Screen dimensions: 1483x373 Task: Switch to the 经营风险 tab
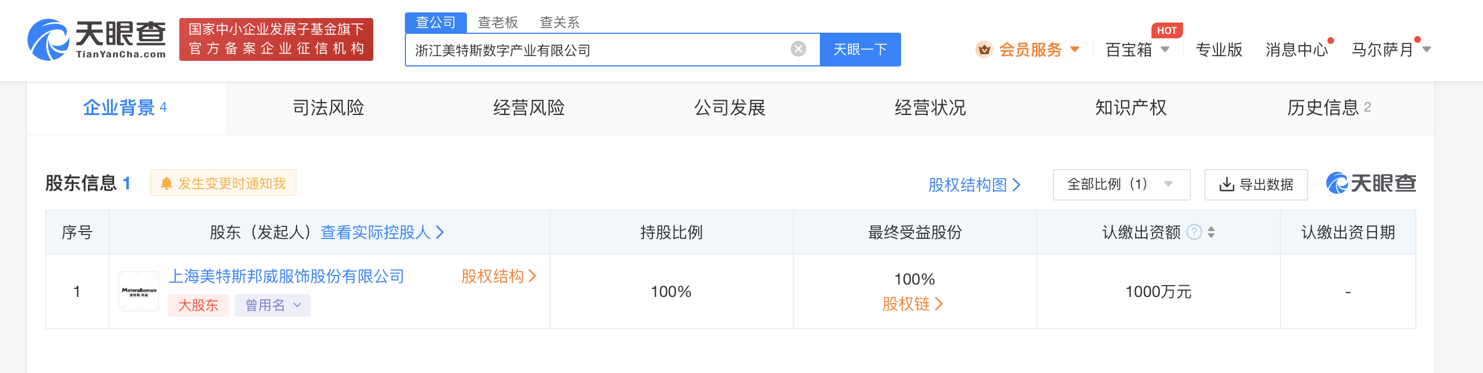528,108
